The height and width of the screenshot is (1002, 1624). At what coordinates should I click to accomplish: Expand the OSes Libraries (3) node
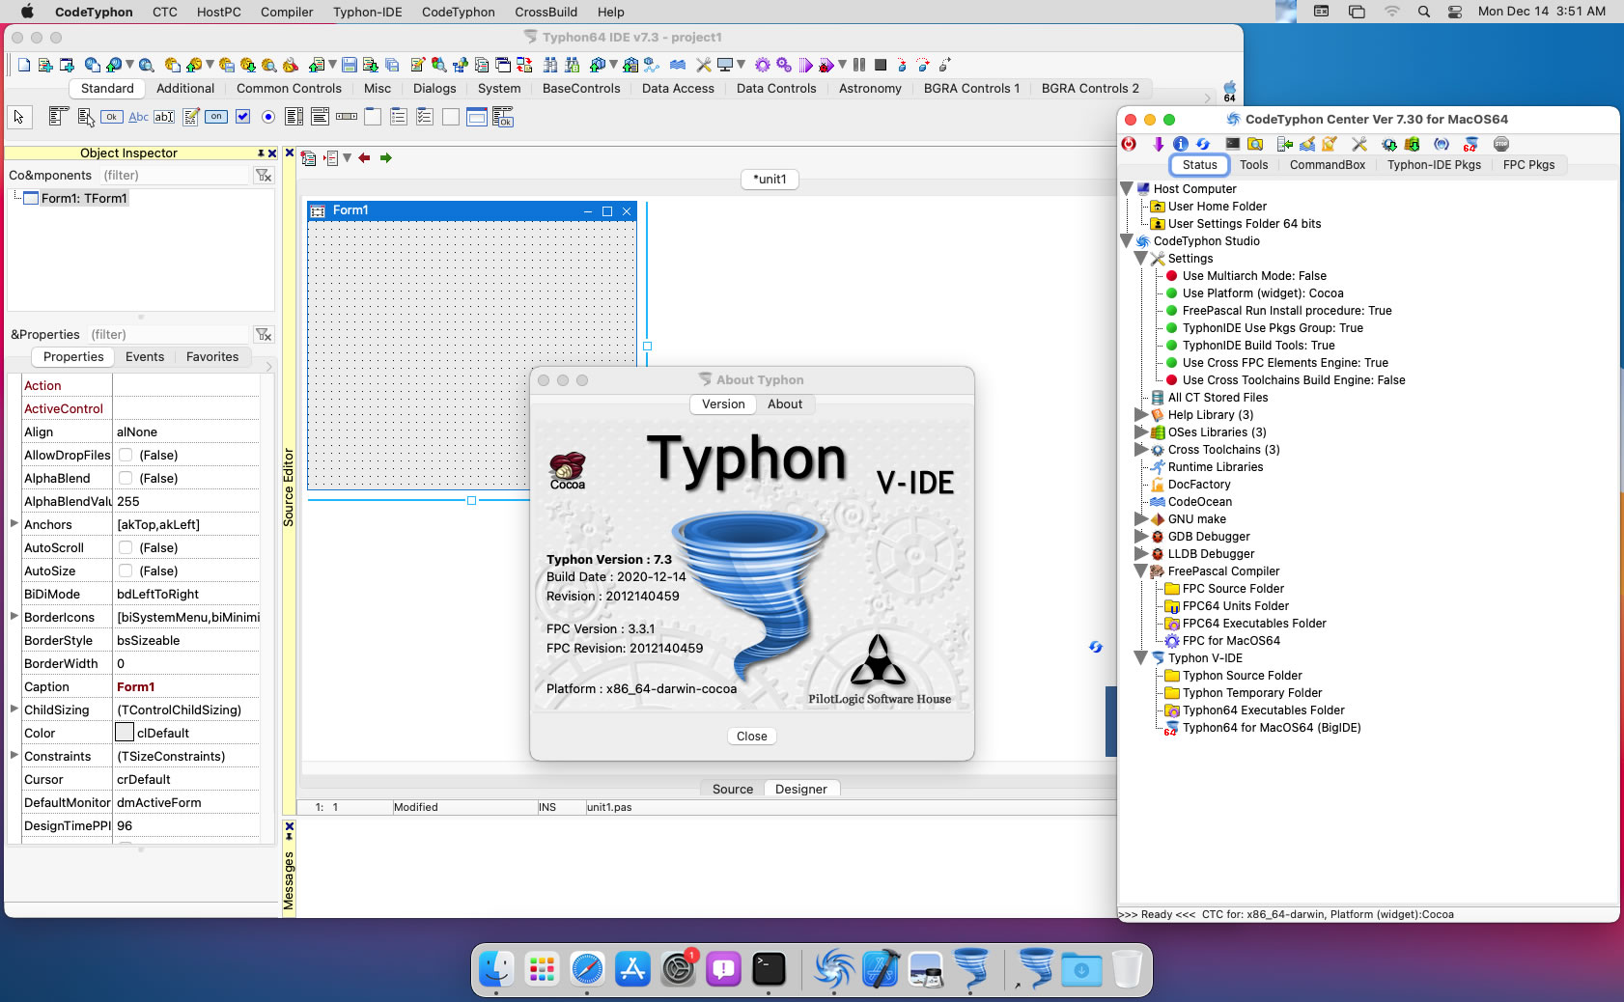pos(1141,432)
